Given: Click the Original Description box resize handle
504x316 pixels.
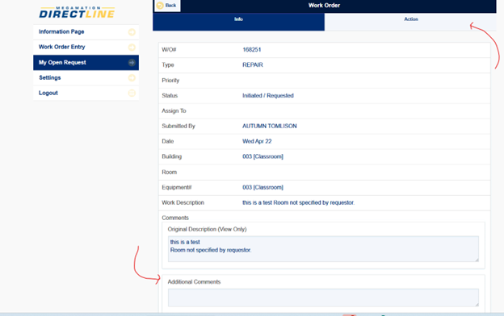Looking at the screenshot, I should click(477, 260).
